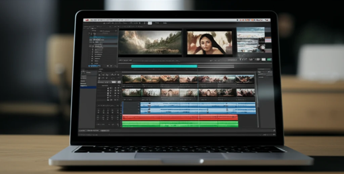Click the woman's portrait in the program viewer

(x=209, y=43)
